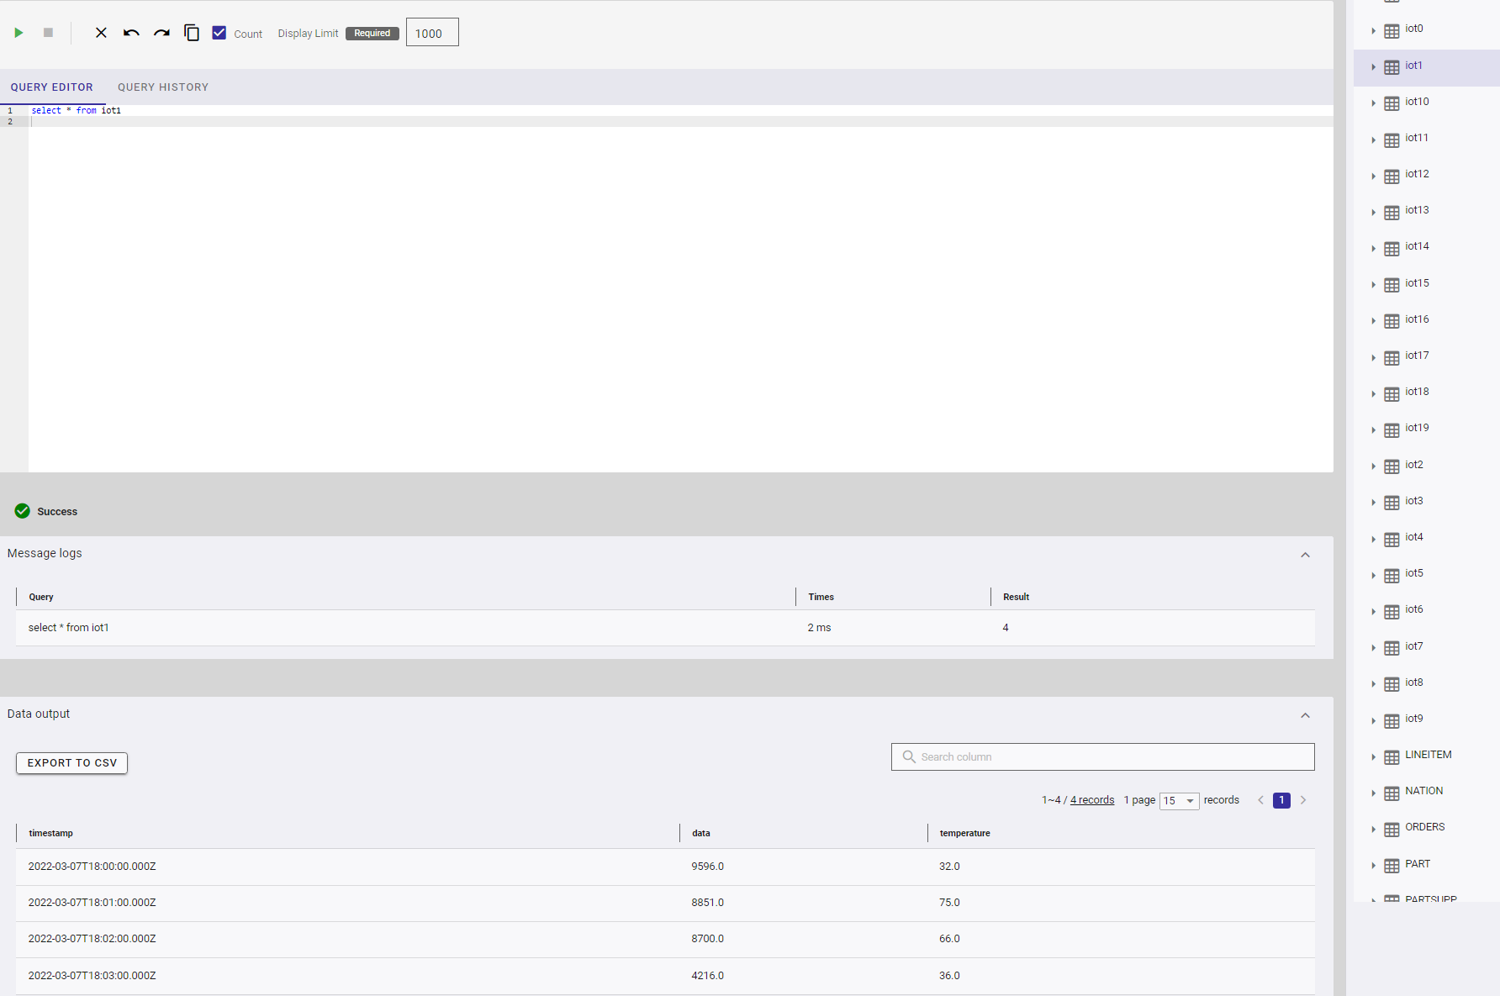
Task: Collapse the Message logs panel
Action: [x=1305, y=555]
